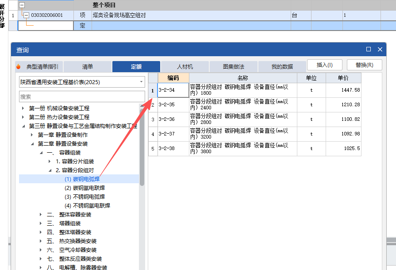Expand 三、塔器组装
The image size is (396, 270).
coord(41,223)
